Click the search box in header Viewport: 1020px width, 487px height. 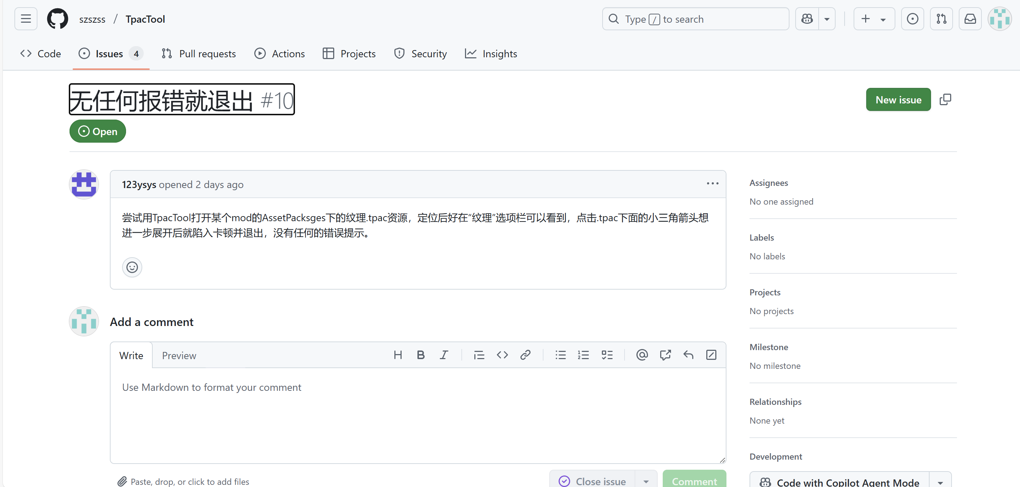pos(695,19)
